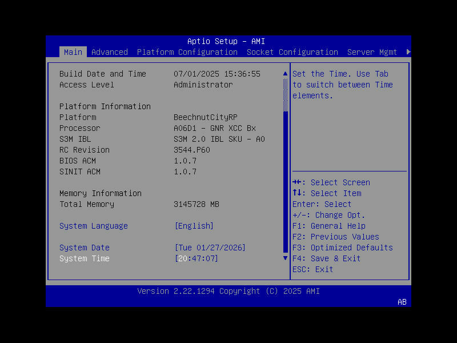
Task: Click the System Language entry
Action: 93,225
